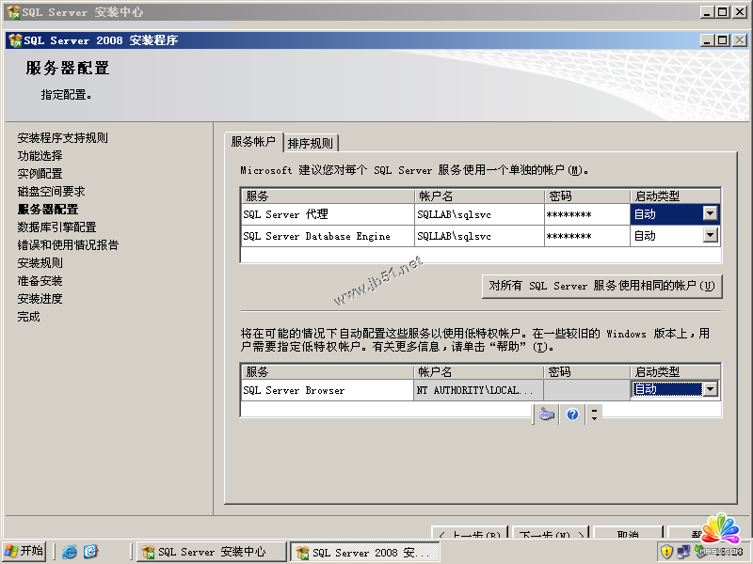Click the second quick launch icon
Image resolution: width=753 pixels, height=564 pixels.
pos(91,552)
